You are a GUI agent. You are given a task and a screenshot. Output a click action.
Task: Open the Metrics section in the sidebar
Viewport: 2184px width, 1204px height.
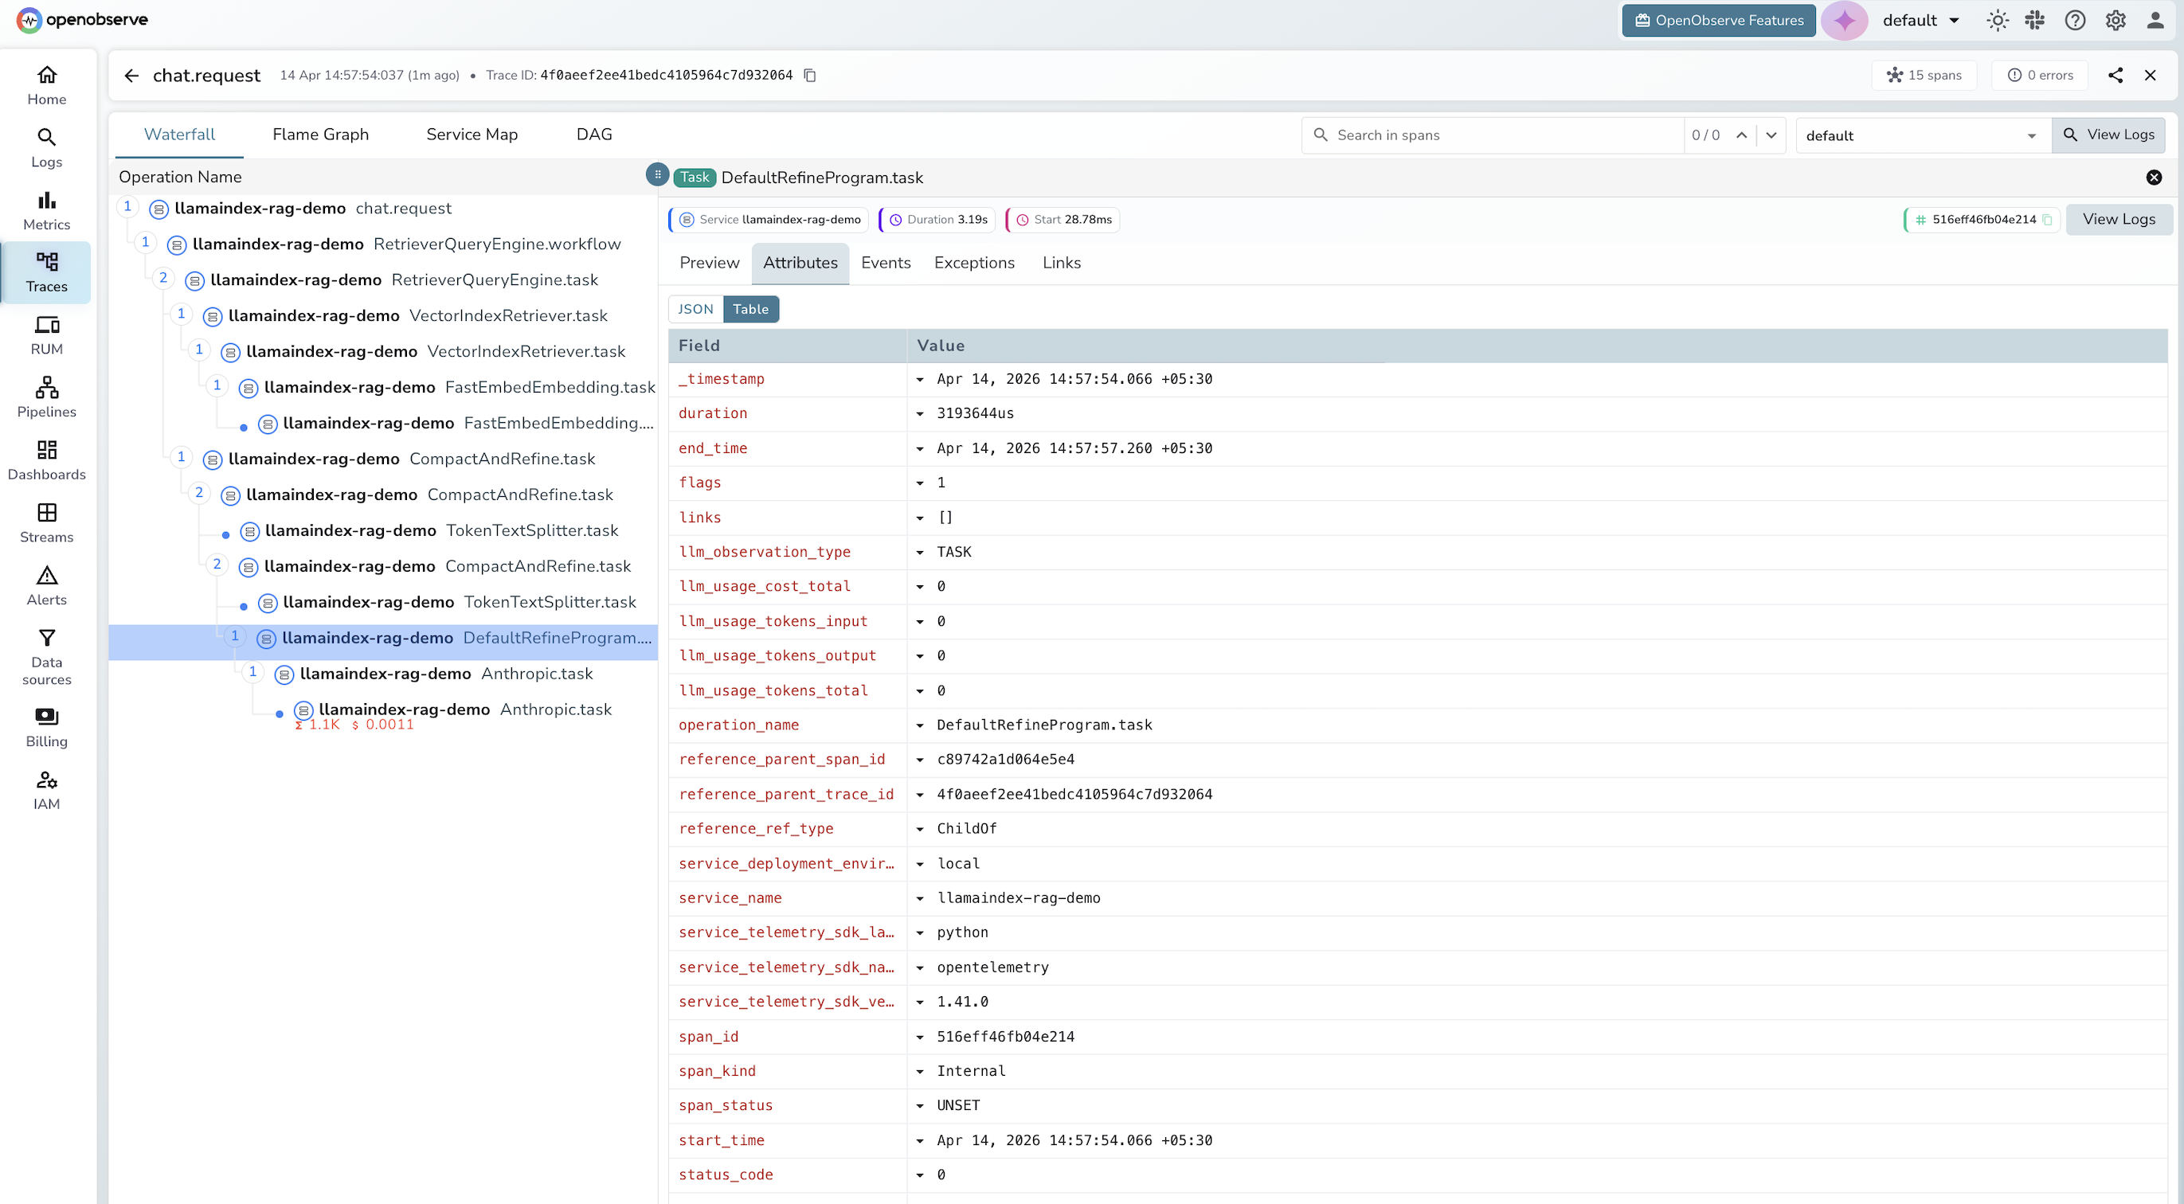45,210
